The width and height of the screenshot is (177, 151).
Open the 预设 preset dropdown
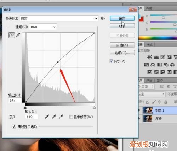point(59,18)
